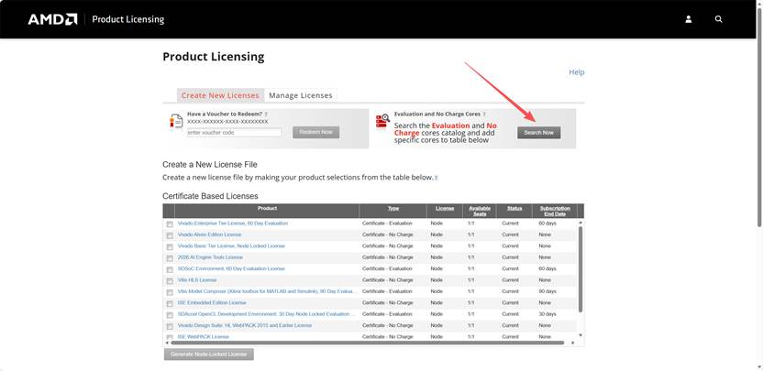Check the AI Engine Tools License checkbox
This screenshot has height=371, width=763.
pyautogui.click(x=170, y=258)
